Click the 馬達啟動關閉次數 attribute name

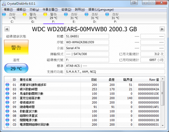click(x=31, y=94)
